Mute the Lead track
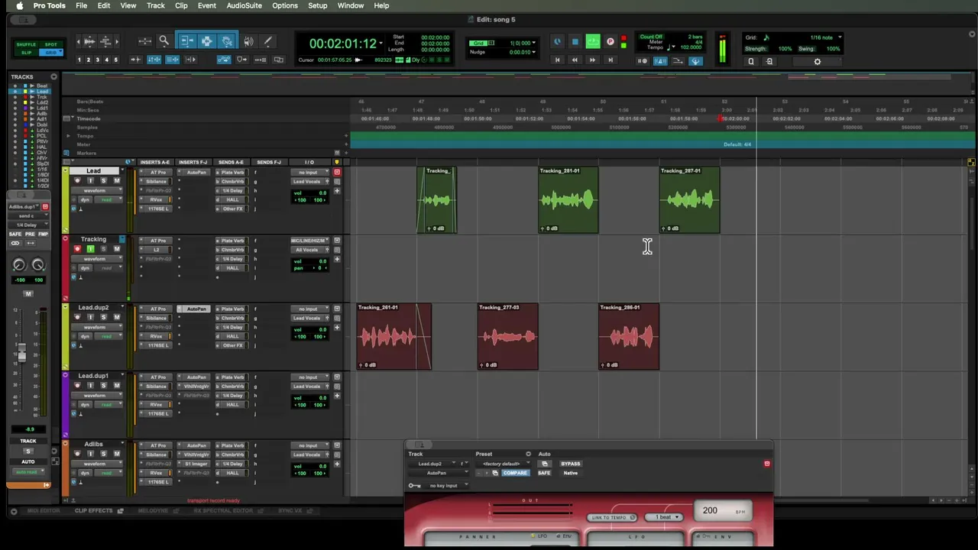 117,181
